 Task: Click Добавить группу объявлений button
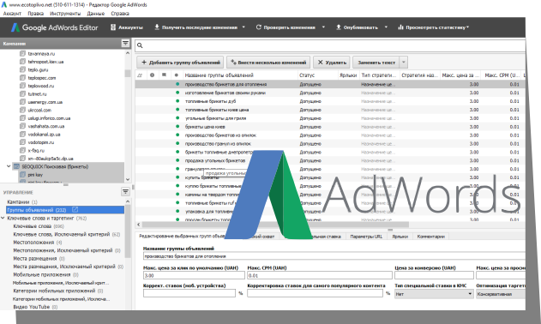[180, 63]
